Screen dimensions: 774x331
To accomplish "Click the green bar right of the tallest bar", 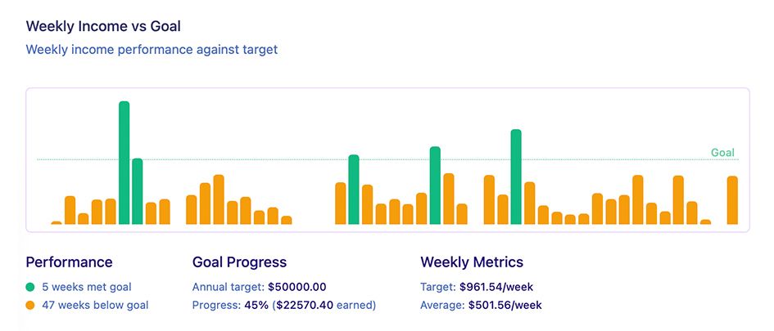I will 138,191.
